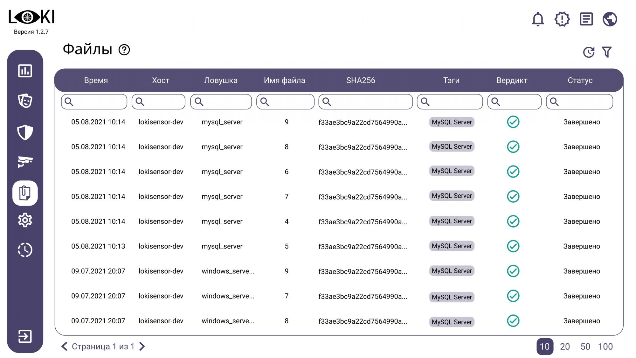Open the dashboard chart icon in the sidebar

pos(25,71)
